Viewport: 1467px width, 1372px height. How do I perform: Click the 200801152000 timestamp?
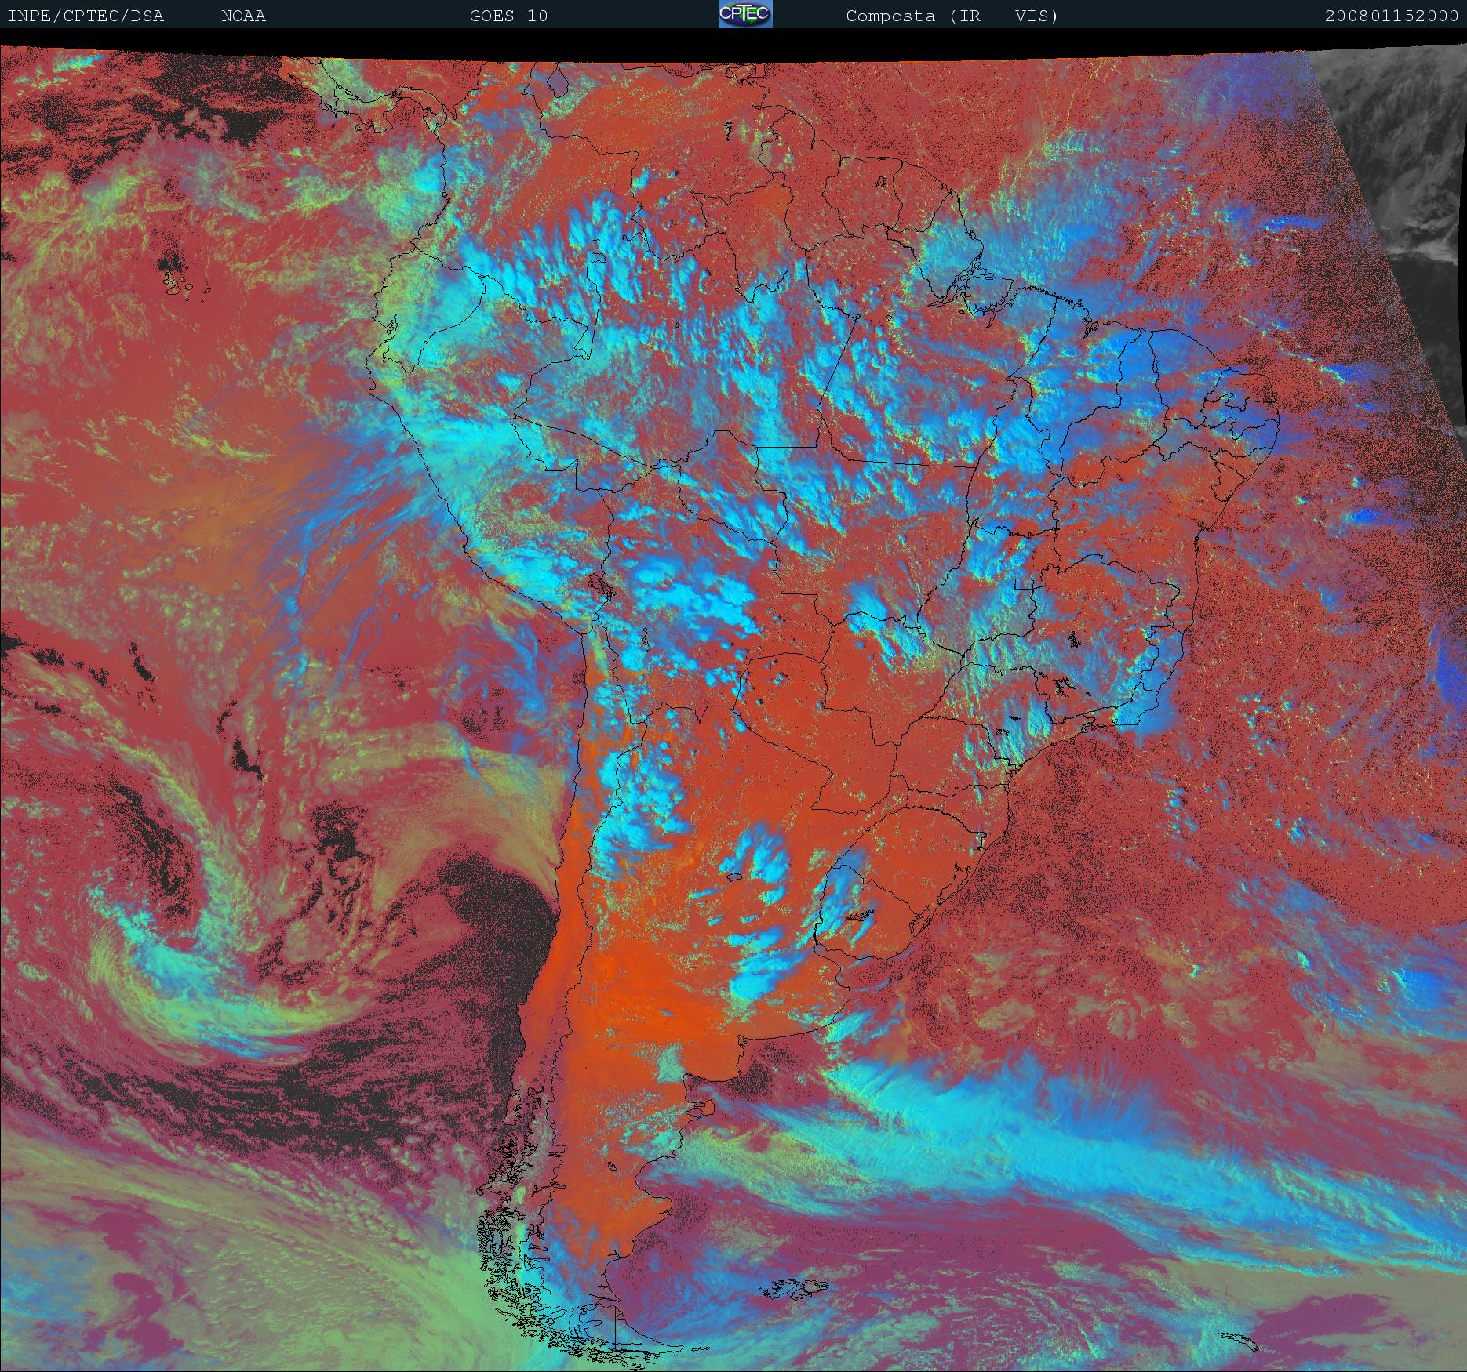tap(1391, 16)
